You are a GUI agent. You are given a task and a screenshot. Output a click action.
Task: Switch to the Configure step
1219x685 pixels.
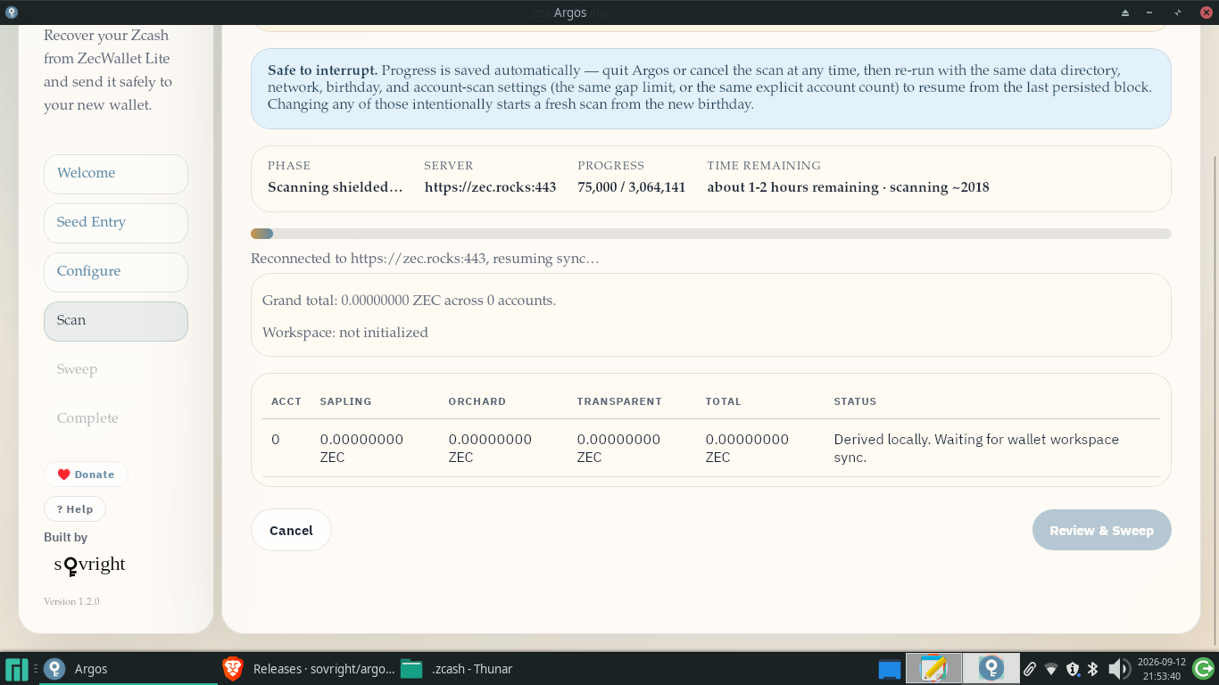coord(116,272)
